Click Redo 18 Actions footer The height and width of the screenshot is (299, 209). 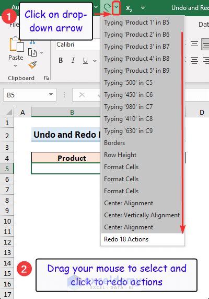pos(142,239)
